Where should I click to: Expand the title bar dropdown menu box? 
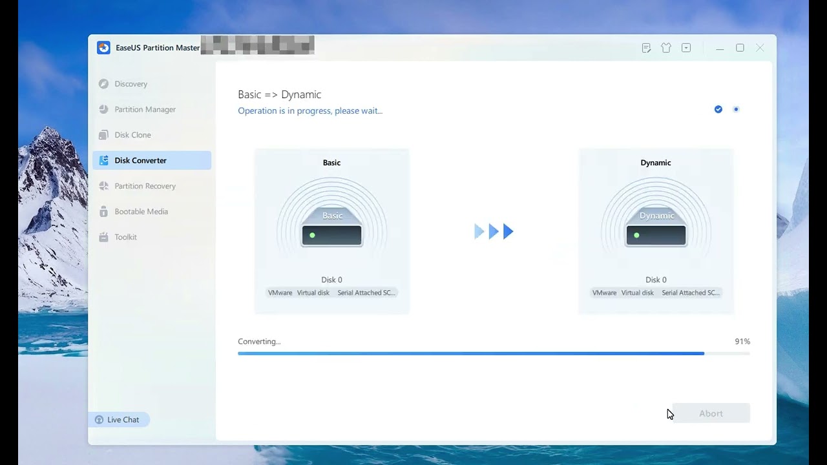coord(686,48)
